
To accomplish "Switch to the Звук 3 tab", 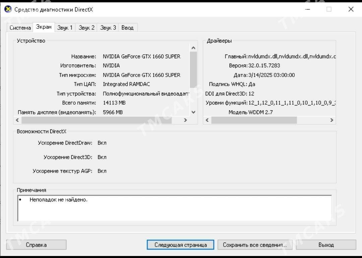I will tap(108, 28).
